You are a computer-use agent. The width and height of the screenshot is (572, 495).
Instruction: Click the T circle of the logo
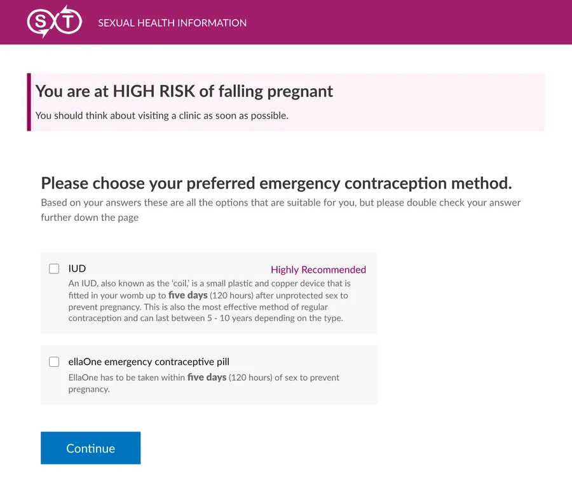[69, 22]
